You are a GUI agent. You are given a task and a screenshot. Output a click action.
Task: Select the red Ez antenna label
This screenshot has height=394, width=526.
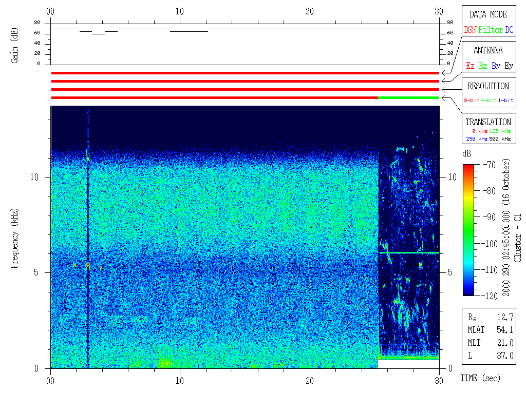coord(470,66)
